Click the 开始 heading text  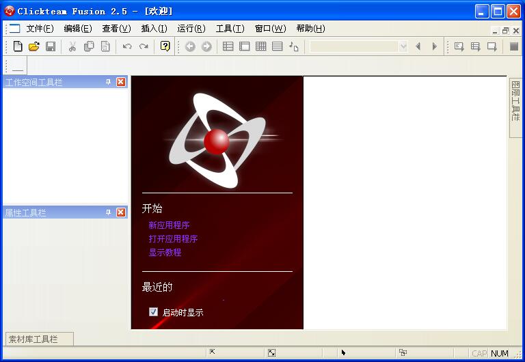click(152, 208)
